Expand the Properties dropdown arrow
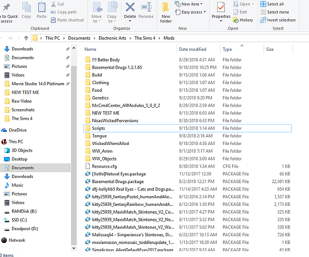This screenshot has height=257, width=309. [221, 21]
